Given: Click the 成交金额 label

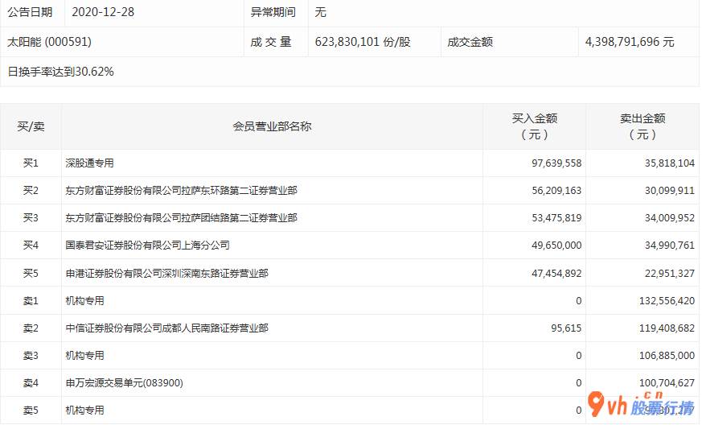Looking at the screenshot, I should click(x=470, y=42).
